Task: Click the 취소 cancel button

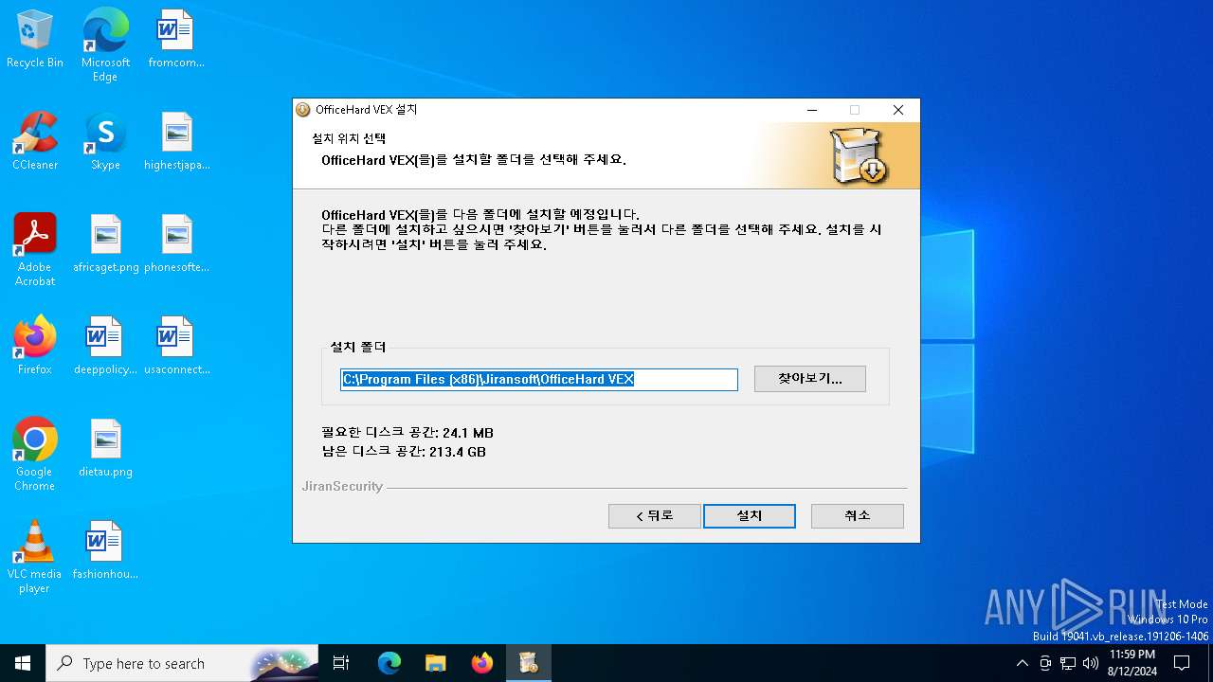Action: pos(857,515)
